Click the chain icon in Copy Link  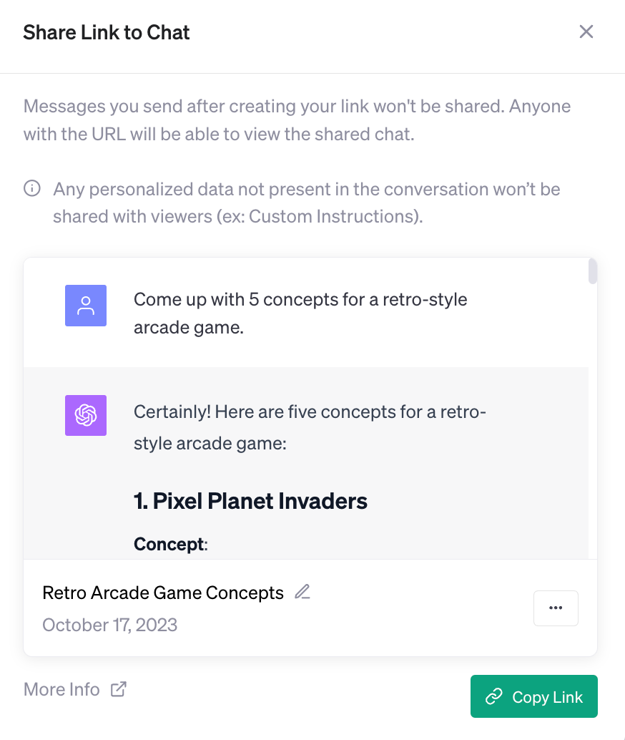493,697
